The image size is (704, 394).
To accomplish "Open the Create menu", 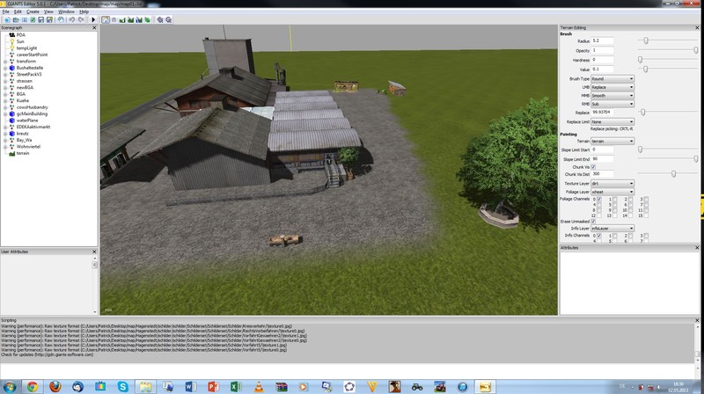I will (33, 11).
